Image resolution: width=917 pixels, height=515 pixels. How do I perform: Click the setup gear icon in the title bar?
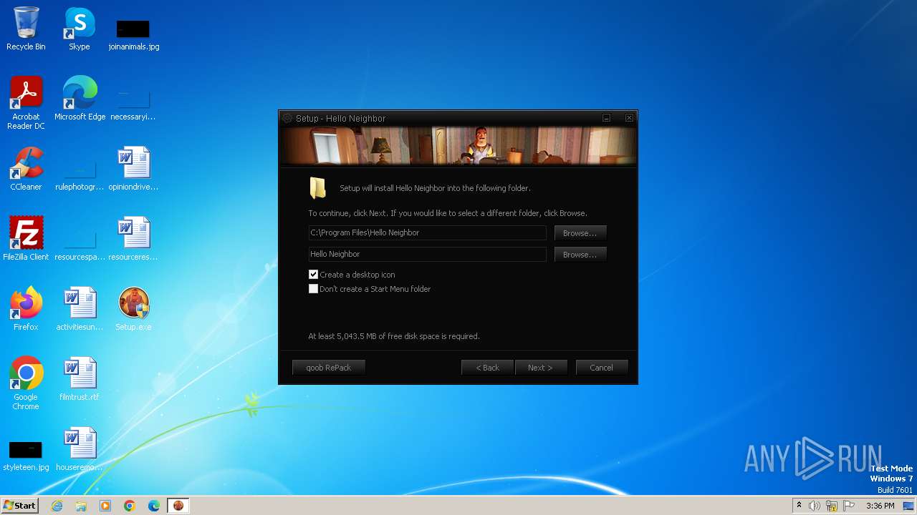coord(287,118)
